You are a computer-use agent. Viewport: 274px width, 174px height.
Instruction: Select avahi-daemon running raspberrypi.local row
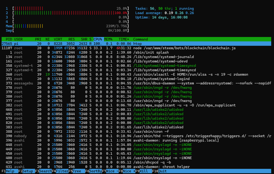pyautogui.click(x=136, y=140)
